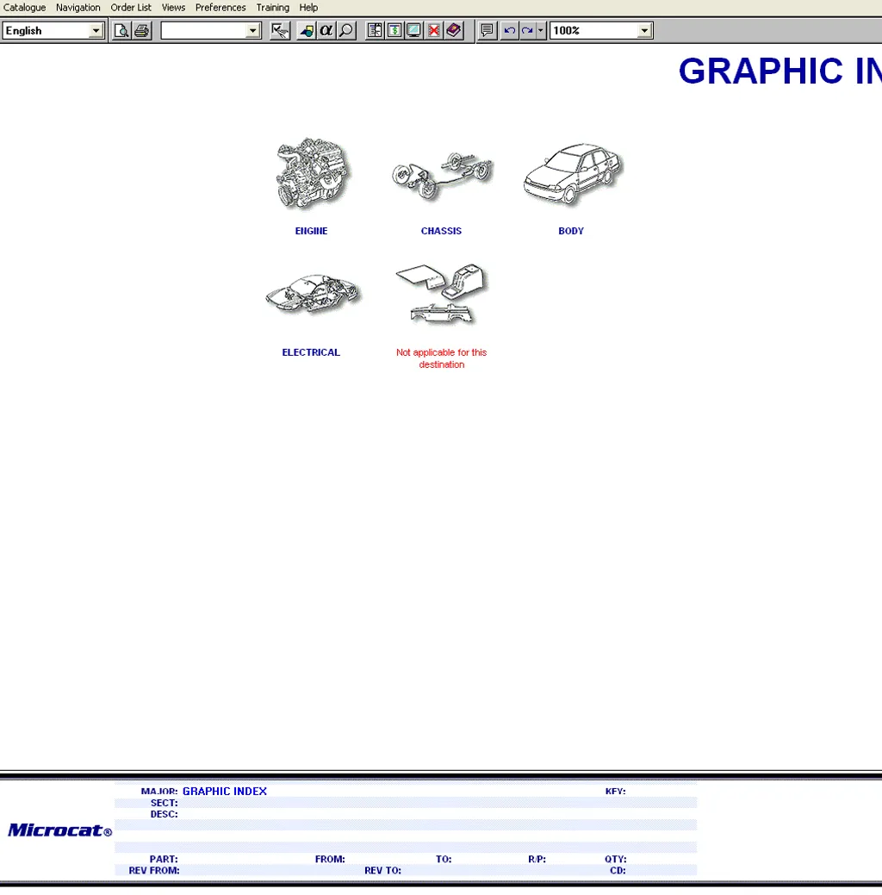Click the parts list view icon
Viewport: 882px width, 895px height.
click(375, 31)
